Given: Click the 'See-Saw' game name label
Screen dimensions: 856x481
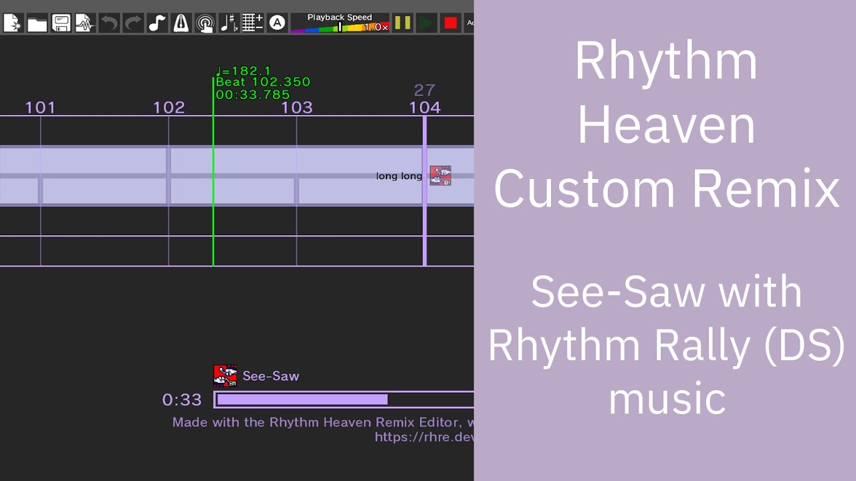Looking at the screenshot, I should (x=271, y=376).
